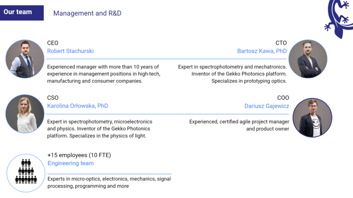Screen dimensions: 353x198
Task: Click the 'Management and R&D' heading
Action: point(87,13)
